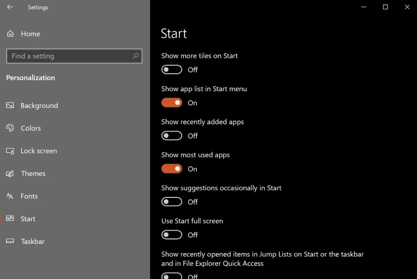Turn off Show app list in Start menu
417x279 pixels.
point(172,103)
